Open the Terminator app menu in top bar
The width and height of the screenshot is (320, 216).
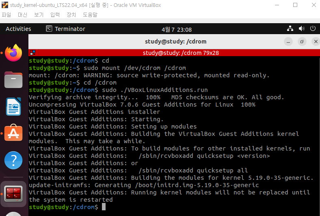(x=66, y=29)
